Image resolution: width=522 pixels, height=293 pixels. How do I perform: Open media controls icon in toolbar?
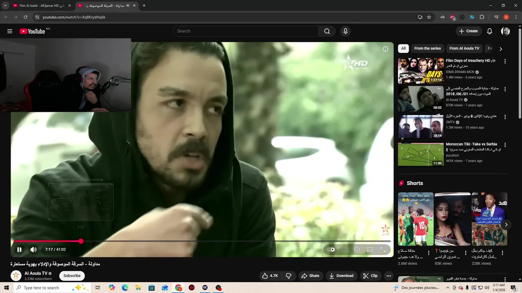point(496,17)
